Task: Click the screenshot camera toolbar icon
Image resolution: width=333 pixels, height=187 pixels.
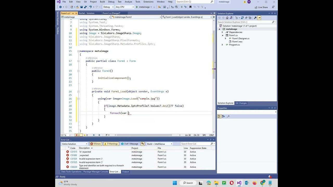Action: (164, 7)
